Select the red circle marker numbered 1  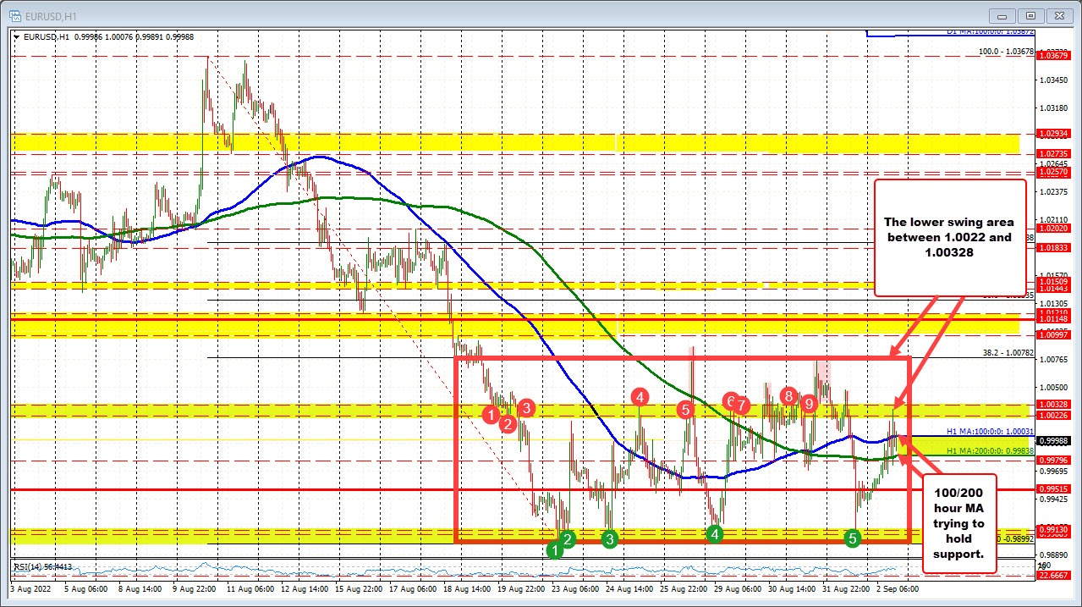pyautogui.click(x=492, y=415)
